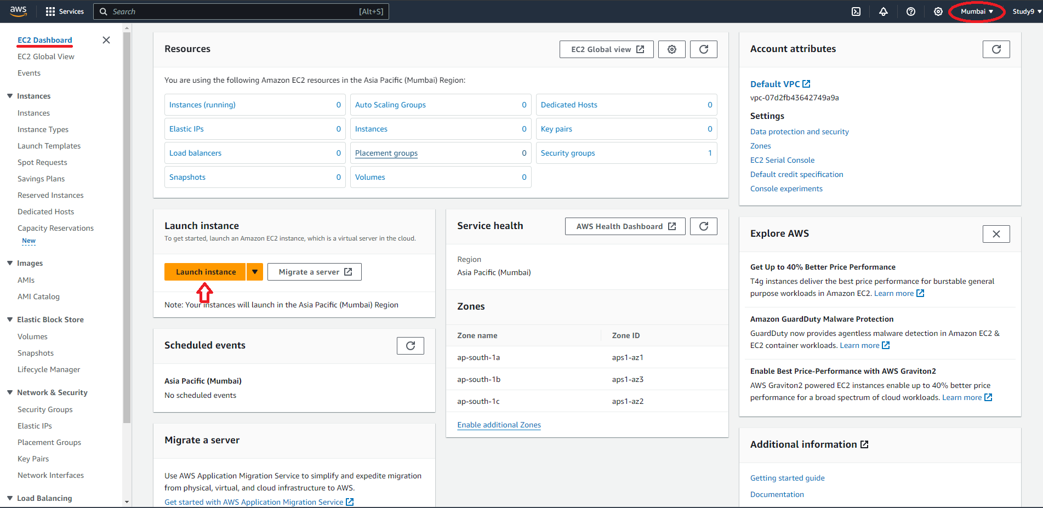This screenshot has width=1043, height=508.
Task: Open the New badge under Capacity Reservations
Action: pos(29,241)
